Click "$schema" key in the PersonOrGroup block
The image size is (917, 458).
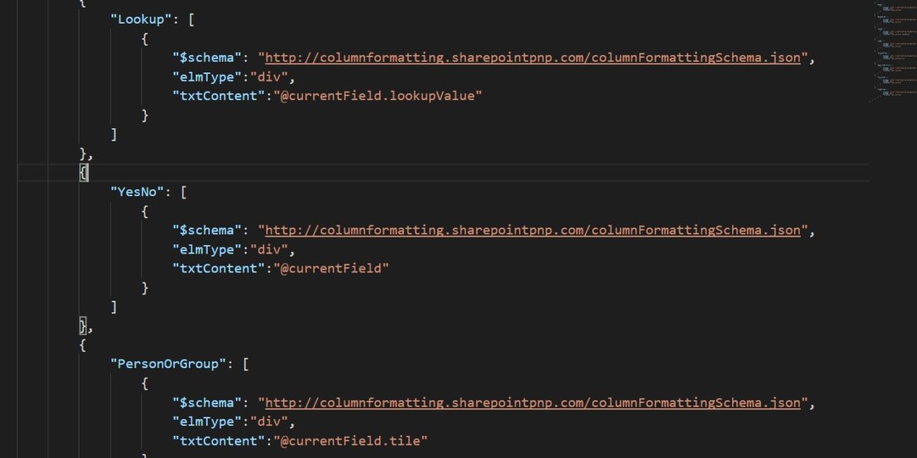(x=206, y=403)
